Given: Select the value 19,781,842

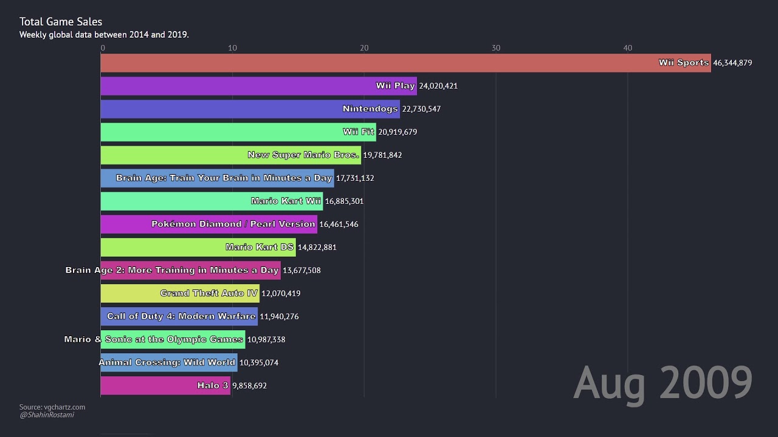Looking at the screenshot, I should (x=382, y=155).
